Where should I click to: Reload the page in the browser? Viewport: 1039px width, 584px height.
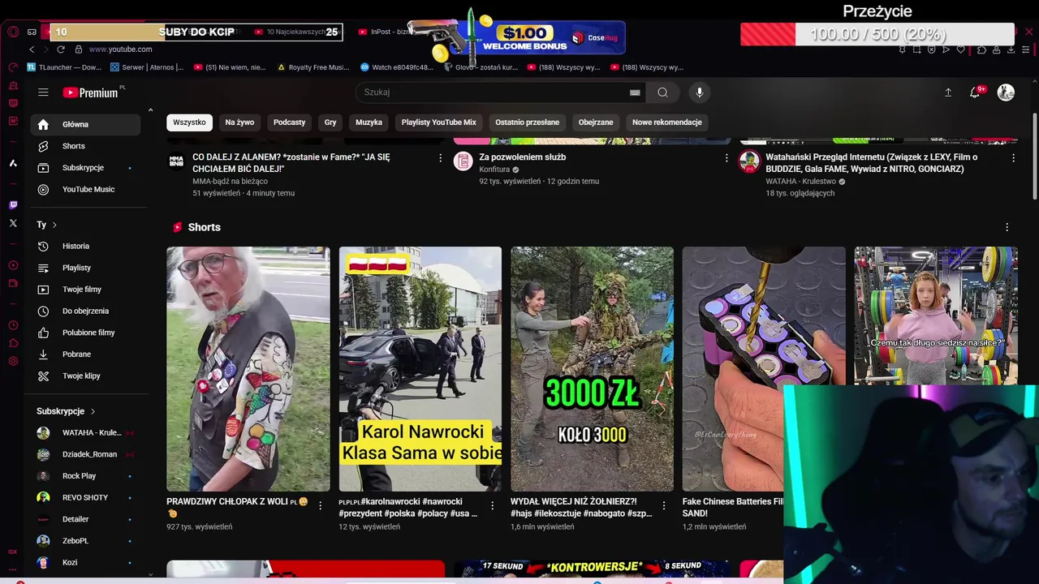pos(60,49)
